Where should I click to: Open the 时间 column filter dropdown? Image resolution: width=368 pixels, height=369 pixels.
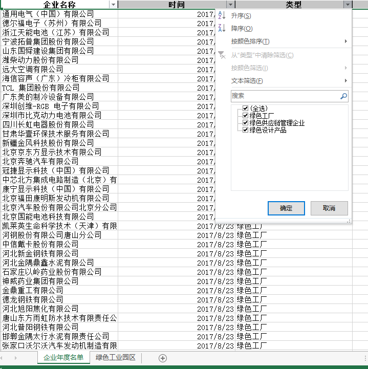pos(230,5)
